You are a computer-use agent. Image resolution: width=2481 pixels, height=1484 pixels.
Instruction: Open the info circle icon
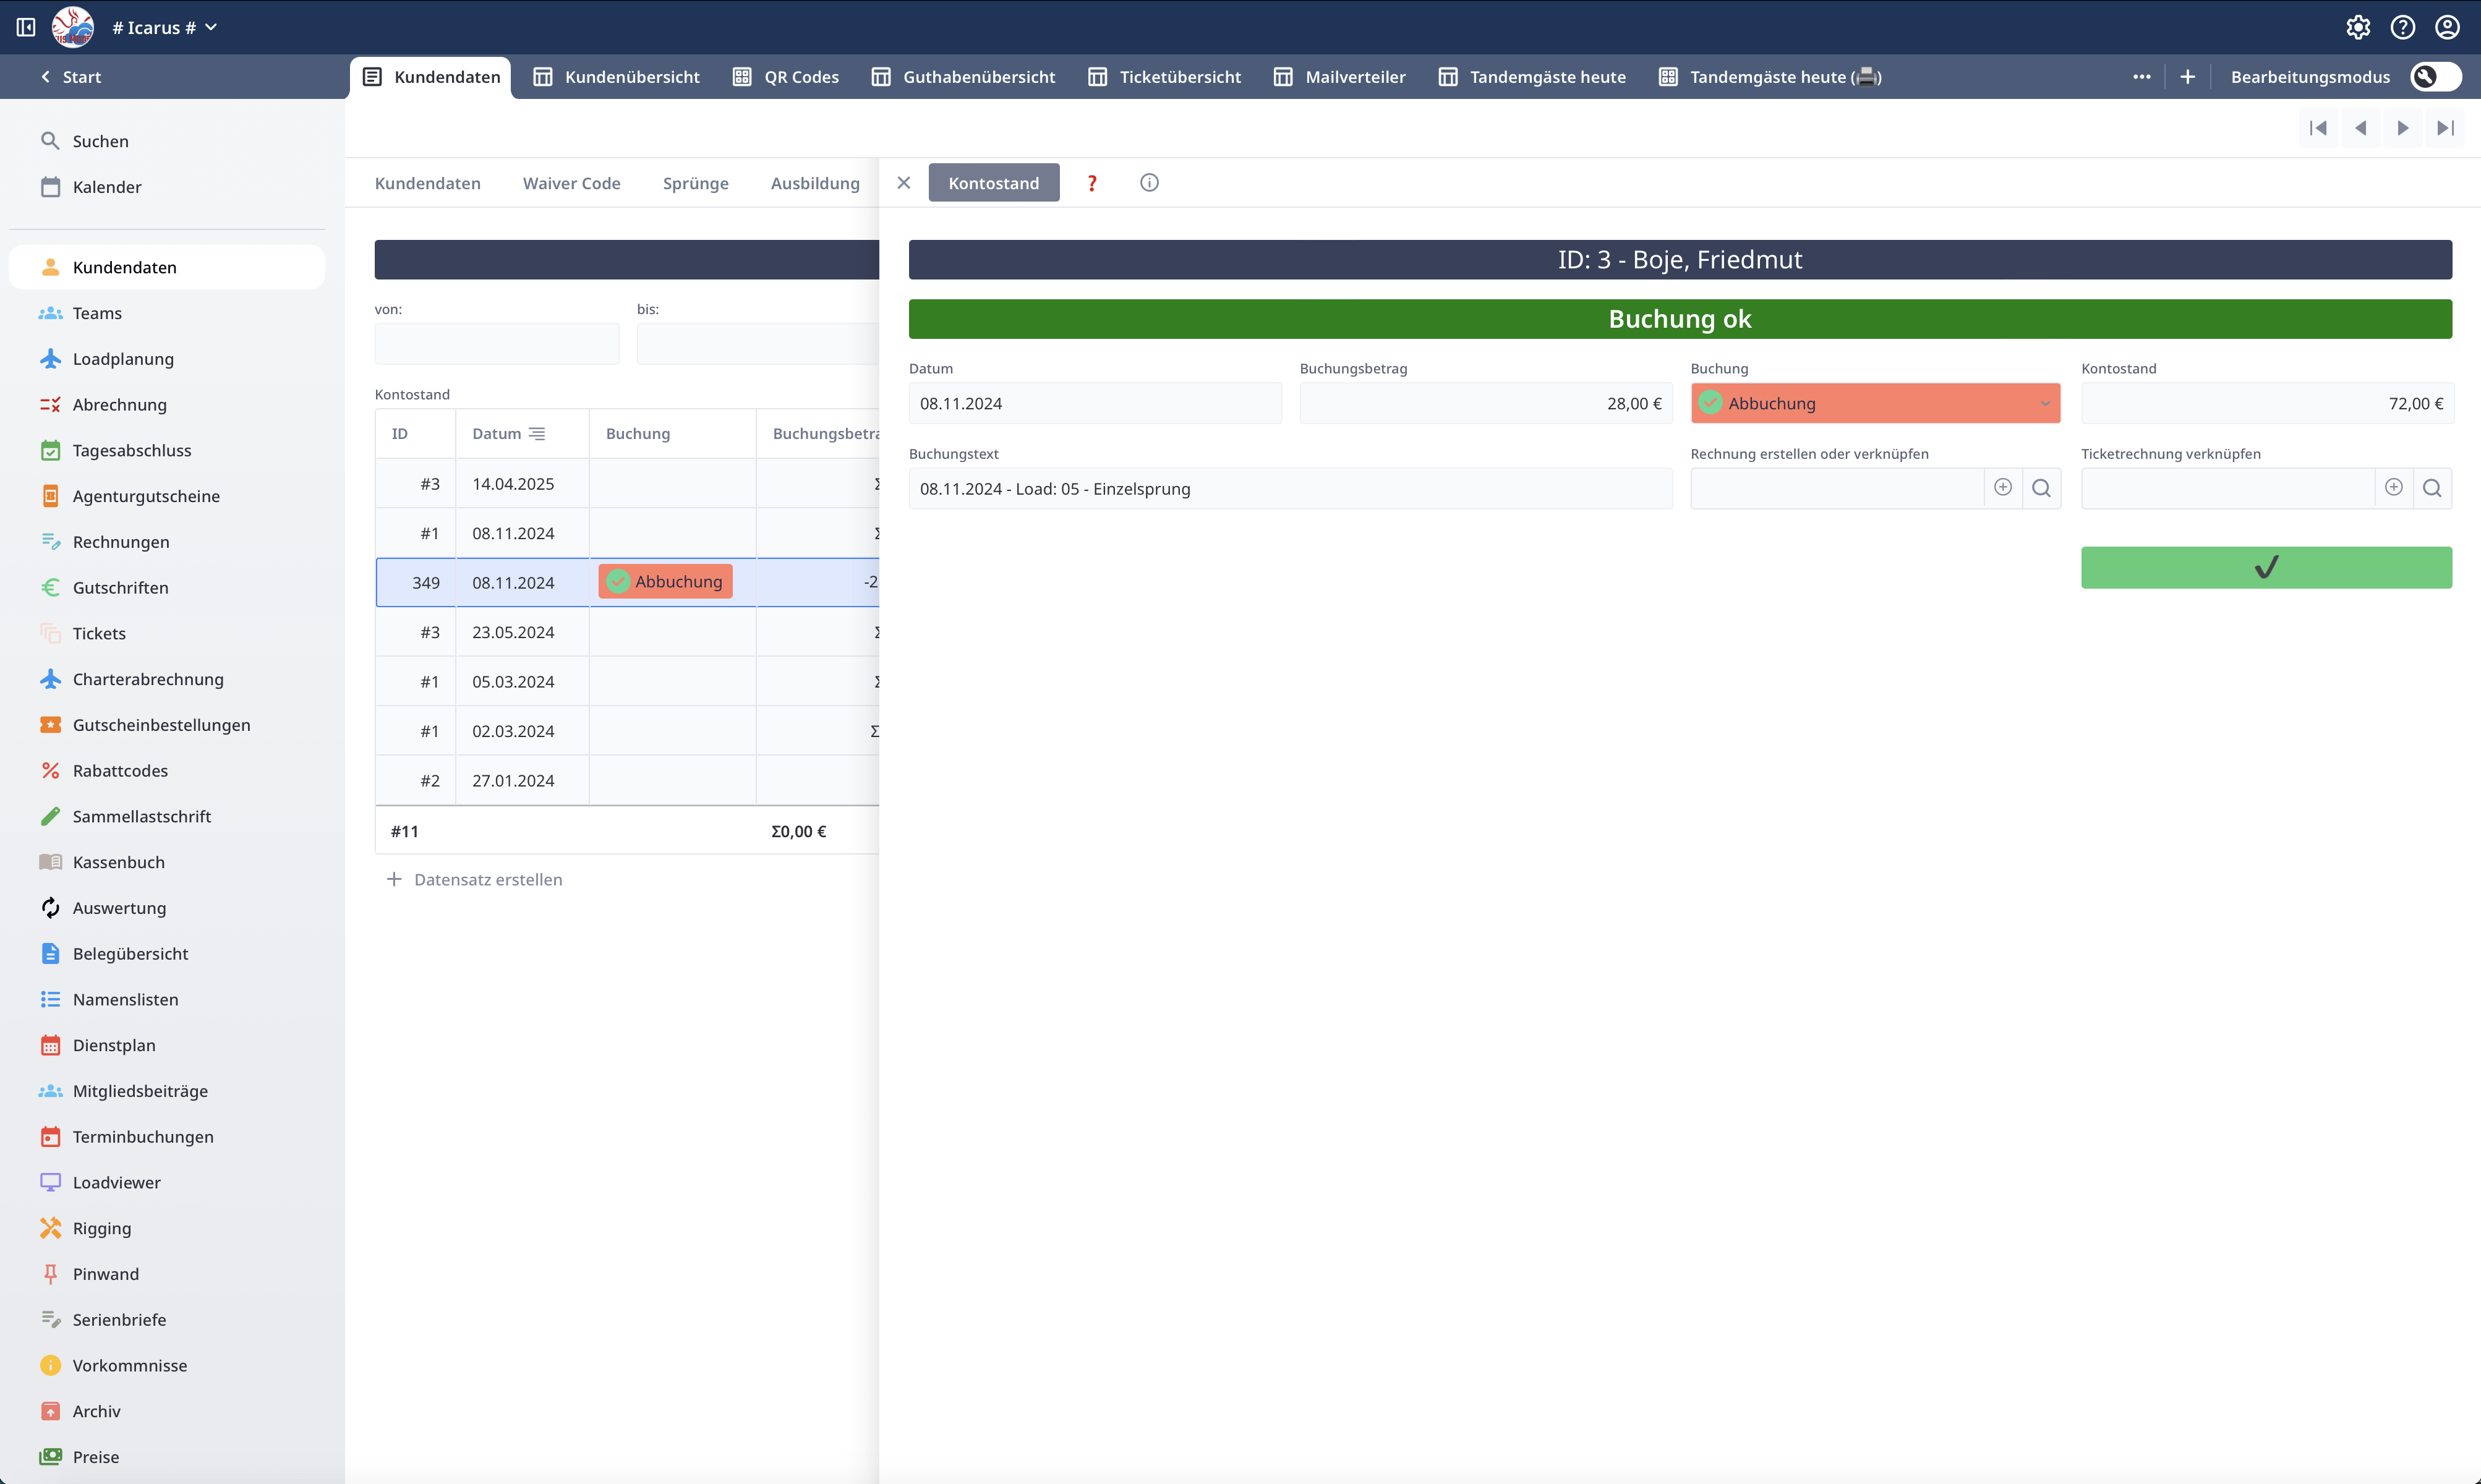point(1149,183)
